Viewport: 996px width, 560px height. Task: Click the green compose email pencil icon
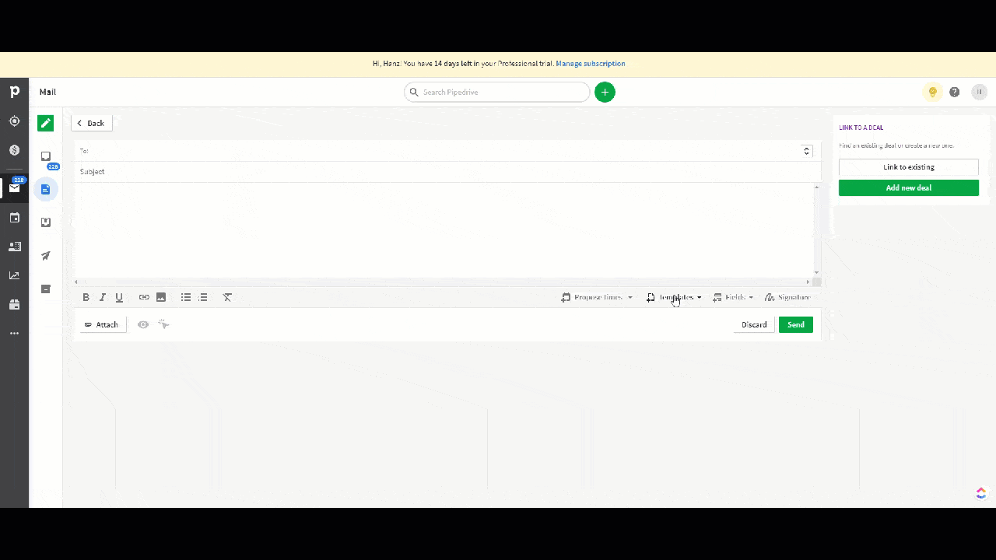(x=45, y=123)
